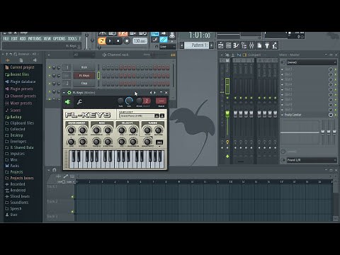Open the FL Keys window menu arrow
340x255 pixels.
coord(64,93)
